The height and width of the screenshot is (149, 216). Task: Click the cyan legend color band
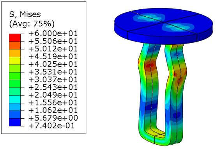coord(15,99)
